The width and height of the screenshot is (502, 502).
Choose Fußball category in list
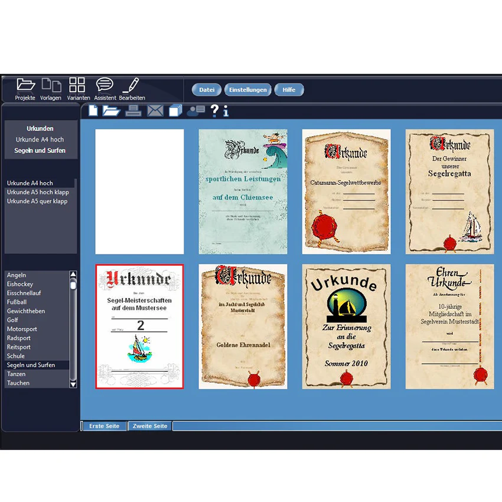pyautogui.click(x=37, y=302)
